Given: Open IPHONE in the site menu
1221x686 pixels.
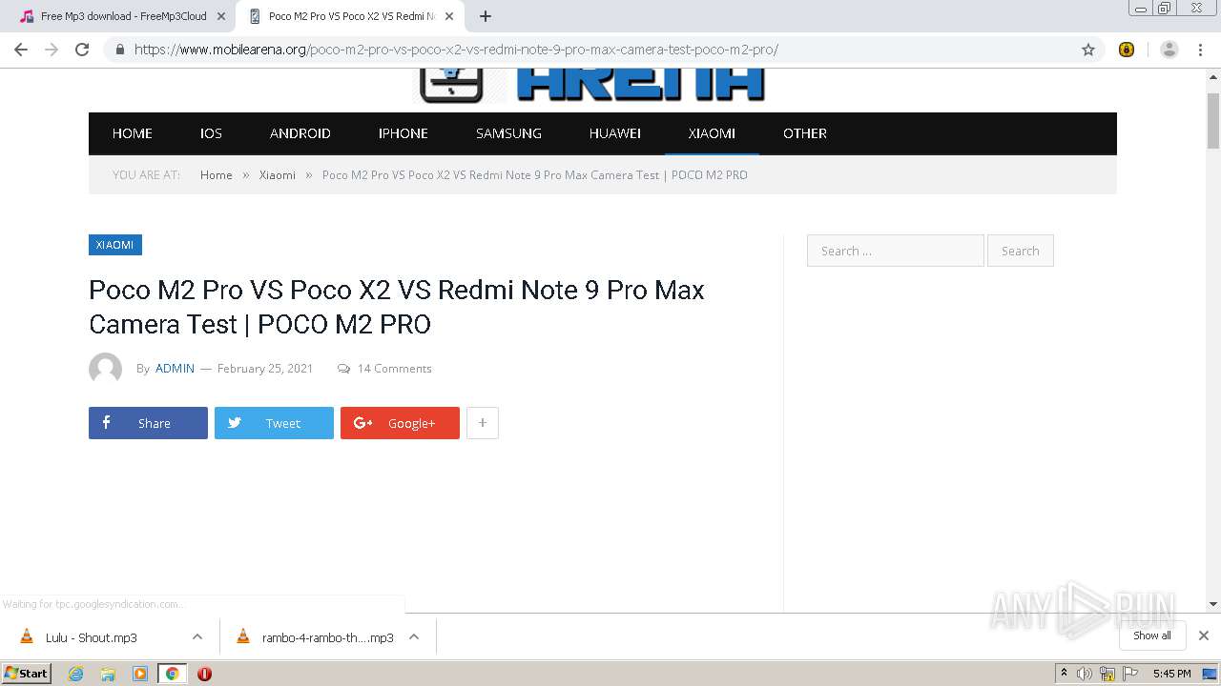Looking at the screenshot, I should point(404,133).
